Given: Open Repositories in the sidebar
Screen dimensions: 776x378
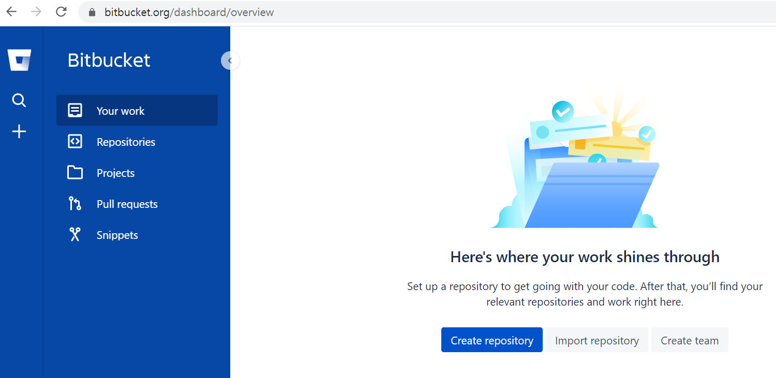Looking at the screenshot, I should click(x=137, y=142).
